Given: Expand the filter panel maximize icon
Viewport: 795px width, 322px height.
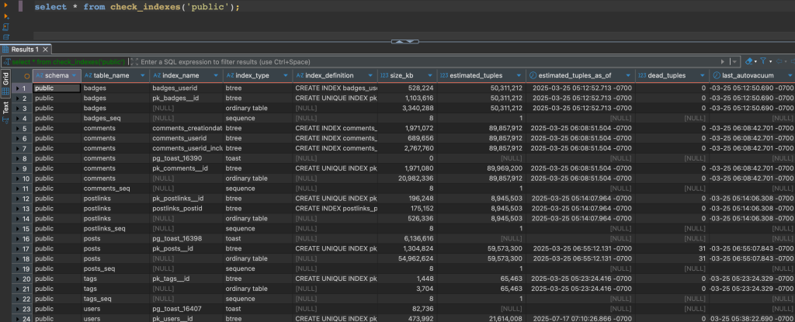Looking at the screenshot, I should [x=134, y=62].
